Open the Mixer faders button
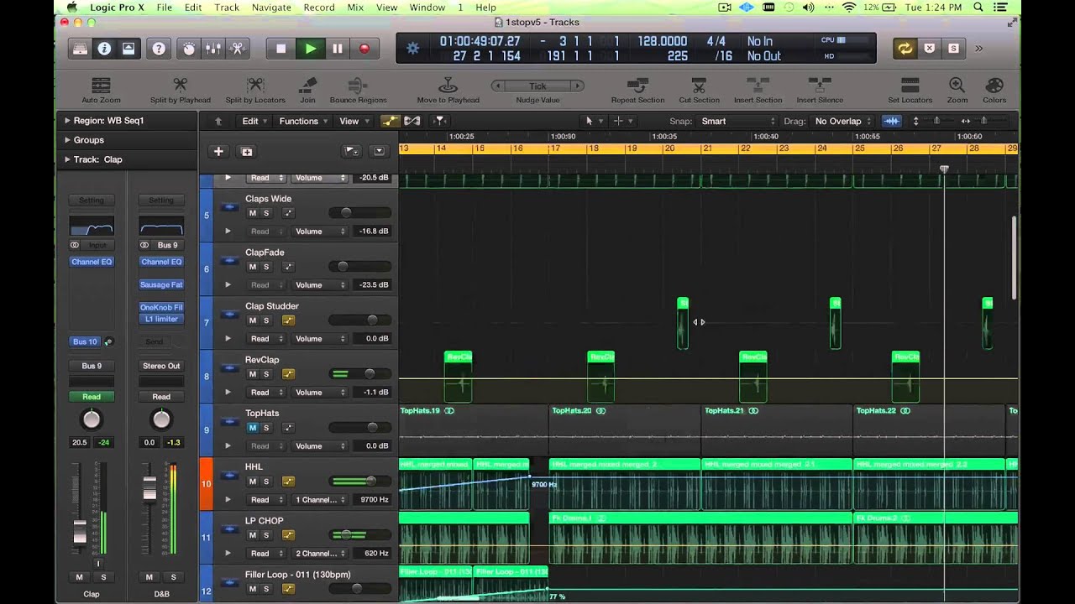1075x604 pixels. pyautogui.click(x=213, y=49)
